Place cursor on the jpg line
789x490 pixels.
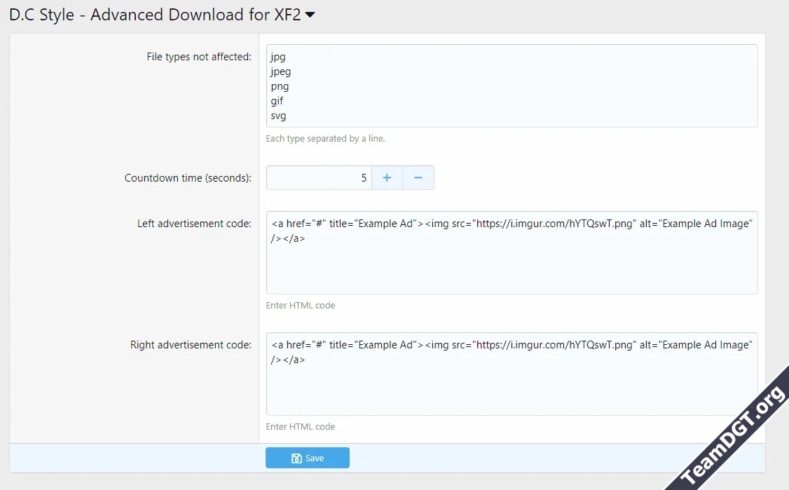278,57
